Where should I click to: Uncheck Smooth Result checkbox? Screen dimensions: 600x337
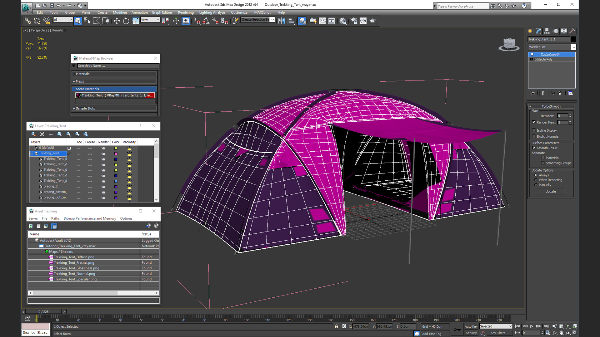534,148
